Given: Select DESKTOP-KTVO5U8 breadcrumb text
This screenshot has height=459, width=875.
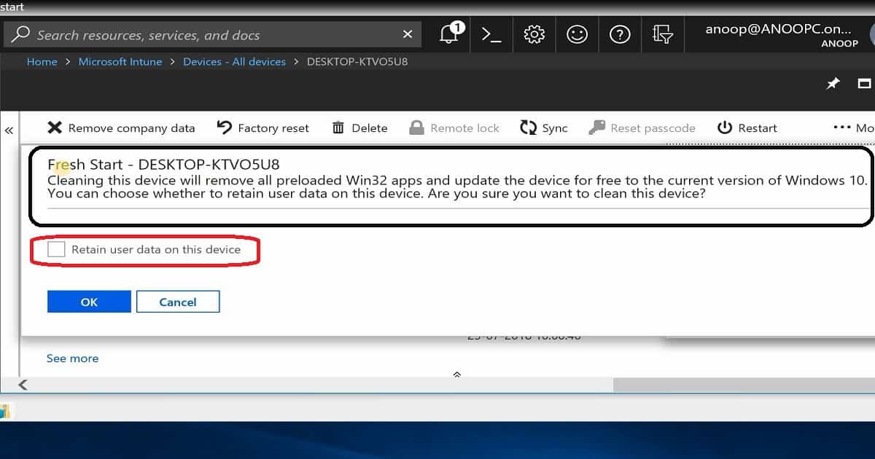Looking at the screenshot, I should 357,62.
